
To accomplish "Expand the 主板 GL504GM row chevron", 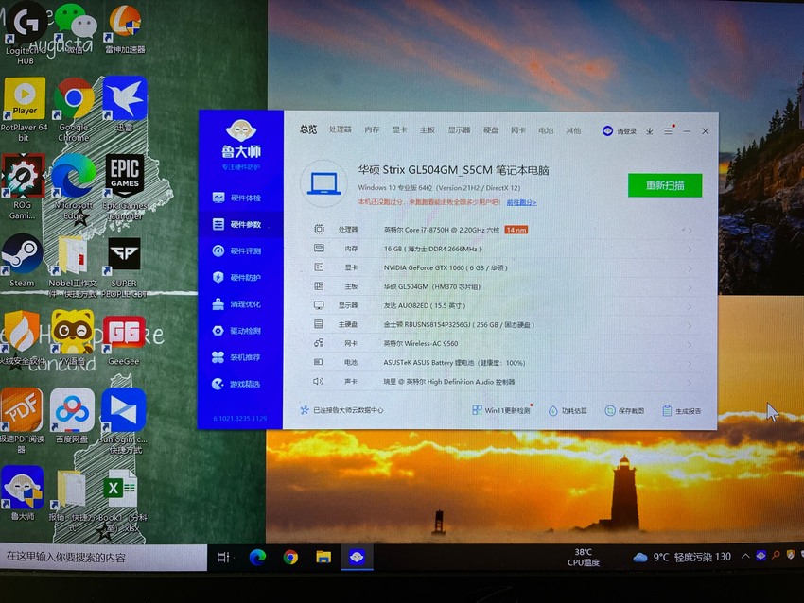I will pos(690,287).
